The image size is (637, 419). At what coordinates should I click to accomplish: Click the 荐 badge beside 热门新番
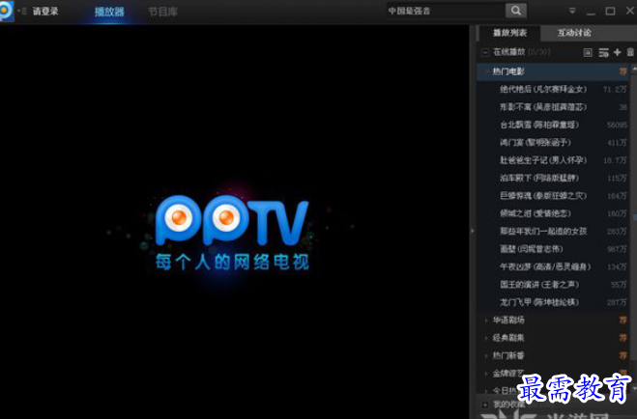point(623,355)
